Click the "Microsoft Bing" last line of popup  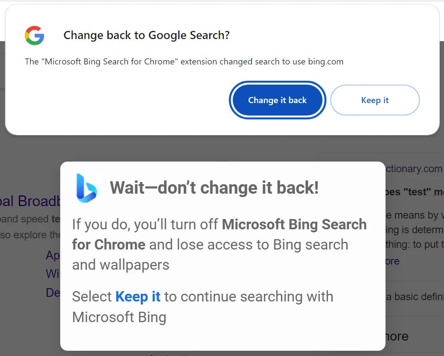(x=119, y=317)
